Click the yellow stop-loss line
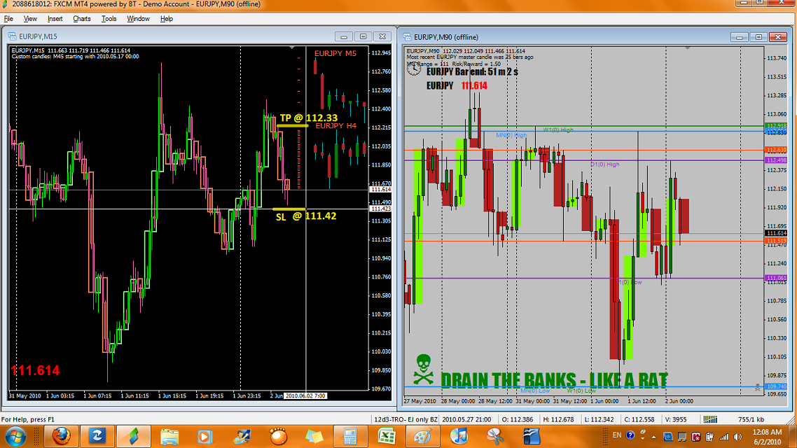 tap(289, 209)
